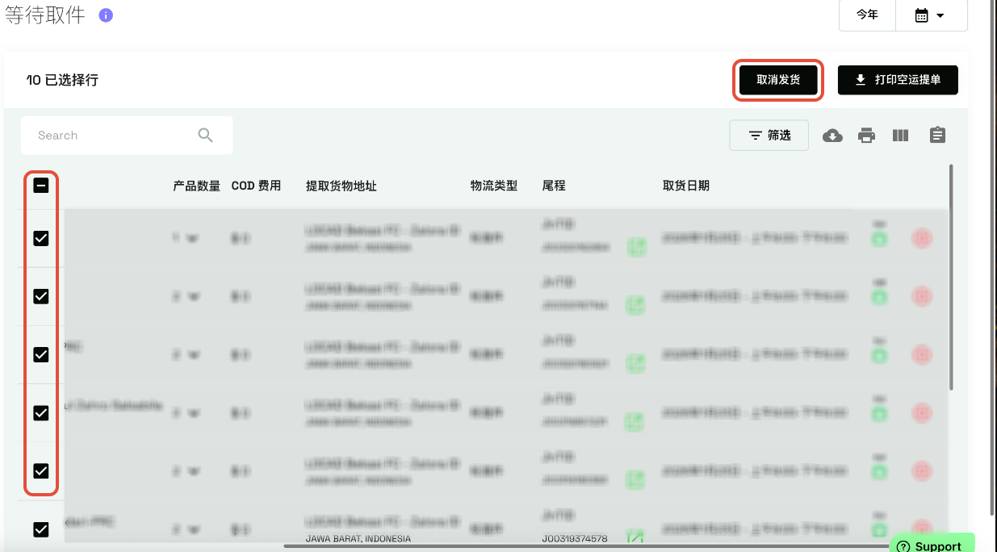Click the second row's green action icon
This screenshot has width=997, height=552.
coord(879,297)
